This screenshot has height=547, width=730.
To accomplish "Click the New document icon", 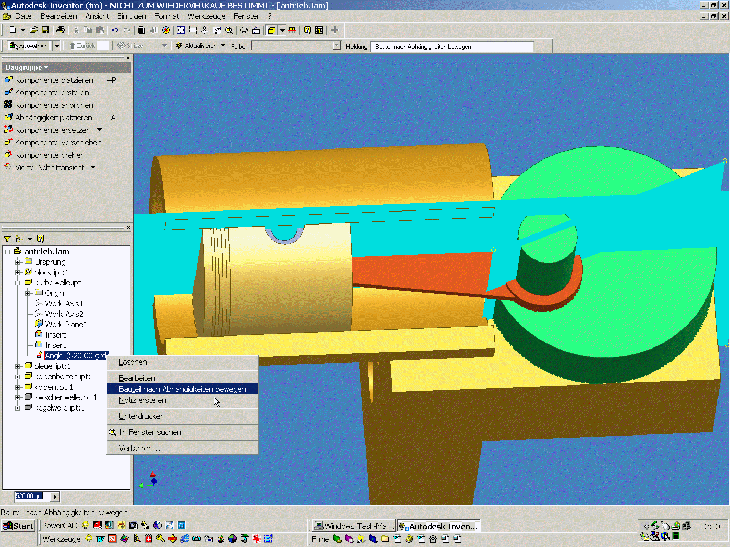I will [13, 30].
